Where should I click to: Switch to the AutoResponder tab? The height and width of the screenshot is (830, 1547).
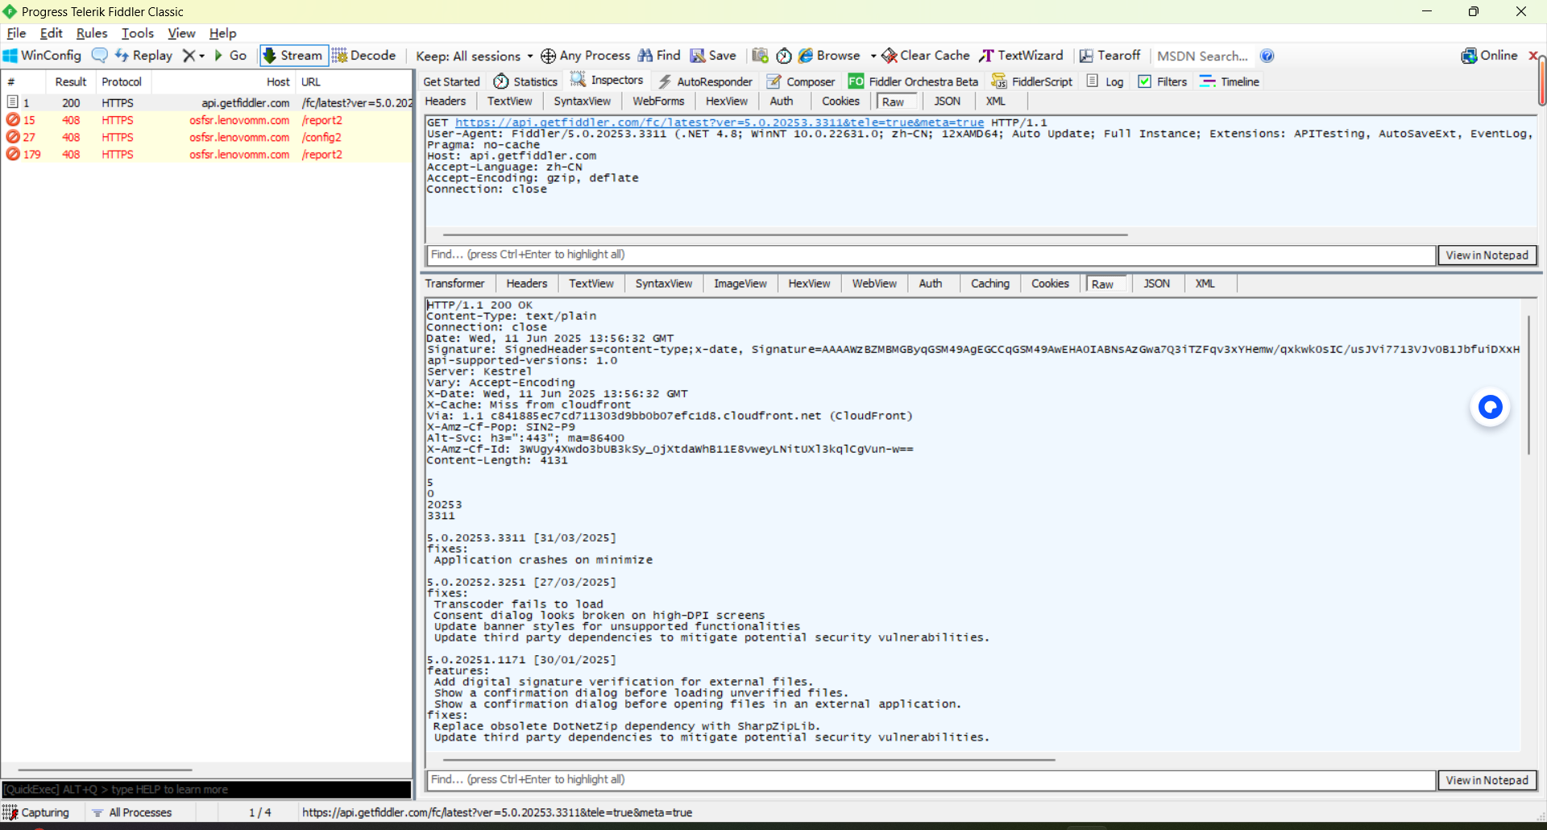(x=705, y=81)
